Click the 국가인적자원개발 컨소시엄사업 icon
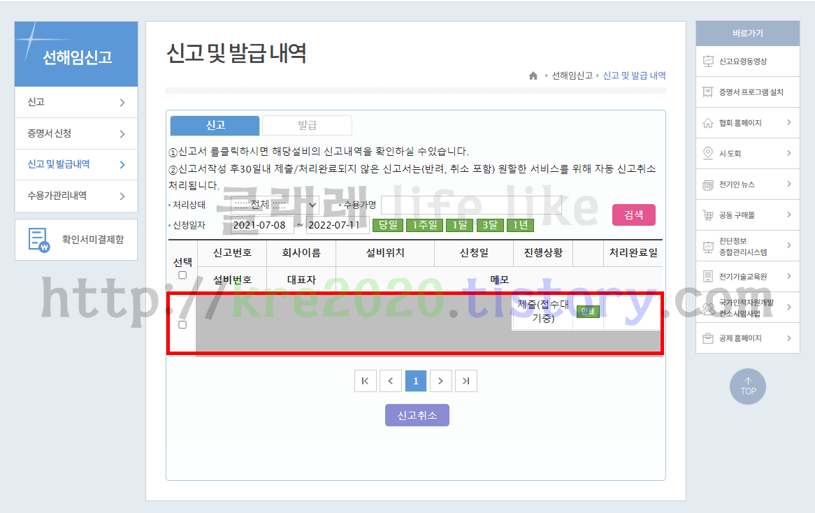Screen dimensions: 815x513 (708, 308)
